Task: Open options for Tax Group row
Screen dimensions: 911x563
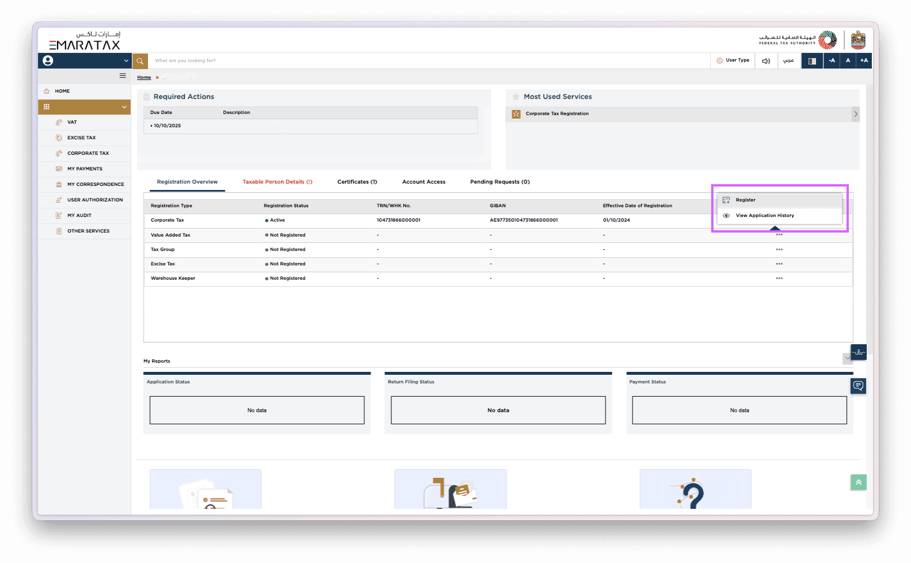Action: pos(779,249)
